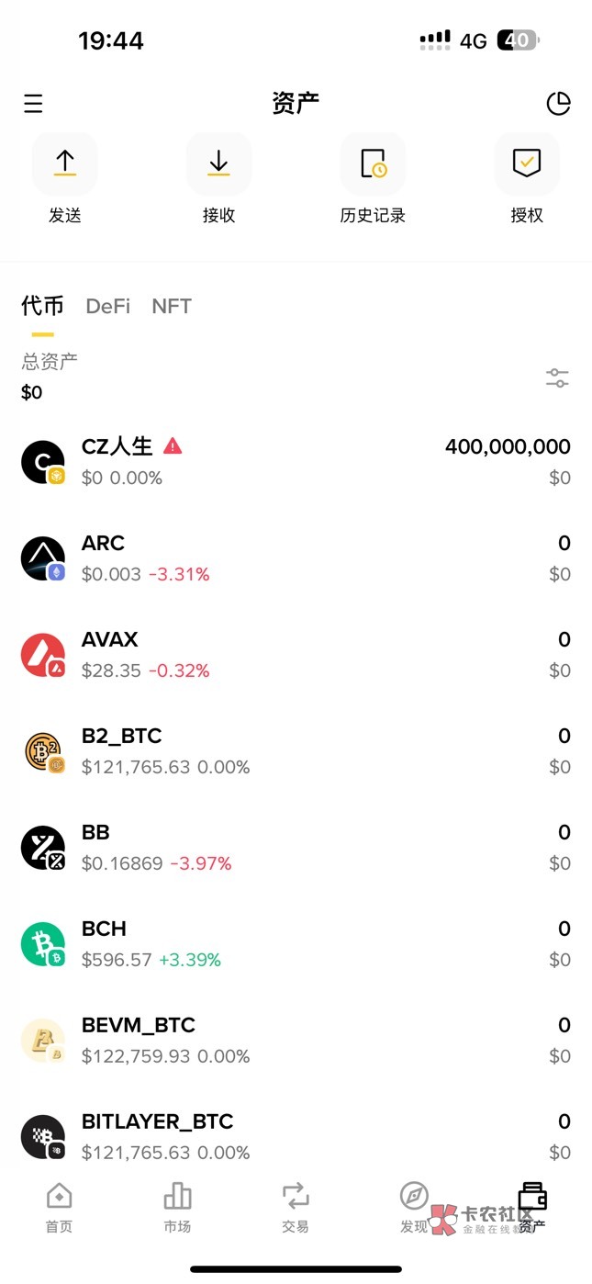Tap the Send (发送) arrow icon
This screenshot has width=592, height=1284.
tap(65, 163)
